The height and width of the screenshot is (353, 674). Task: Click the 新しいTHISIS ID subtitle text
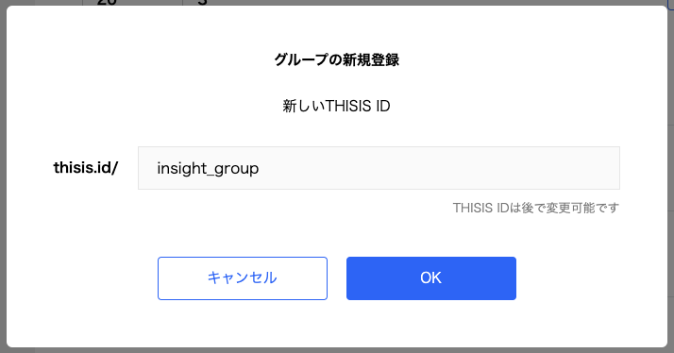tap(336, 106)
